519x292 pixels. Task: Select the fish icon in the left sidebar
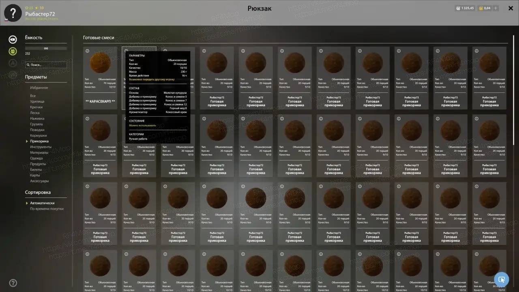13,39
